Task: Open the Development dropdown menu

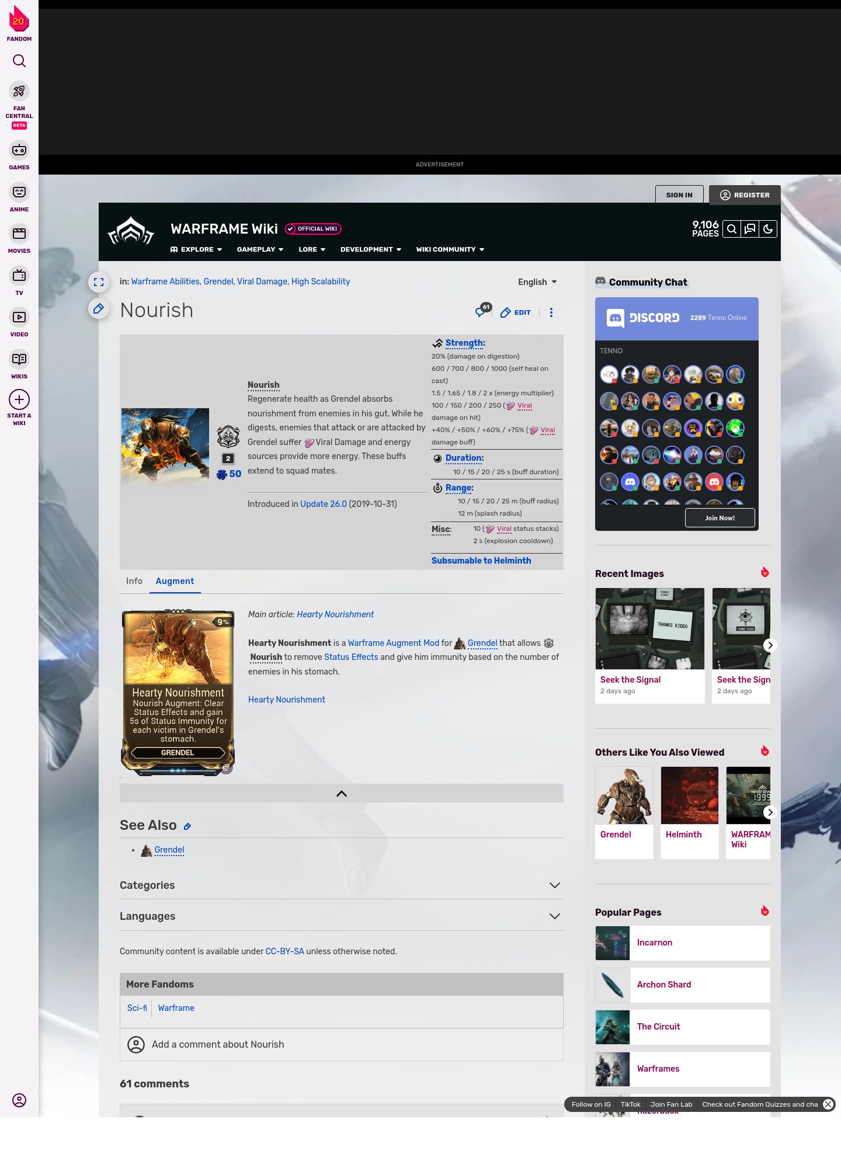Action: [371, 249]
